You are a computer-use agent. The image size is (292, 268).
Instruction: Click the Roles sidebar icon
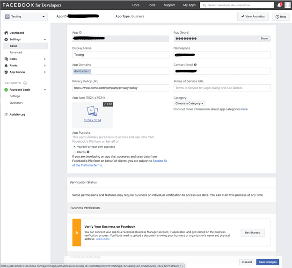[x=6, y=59]
